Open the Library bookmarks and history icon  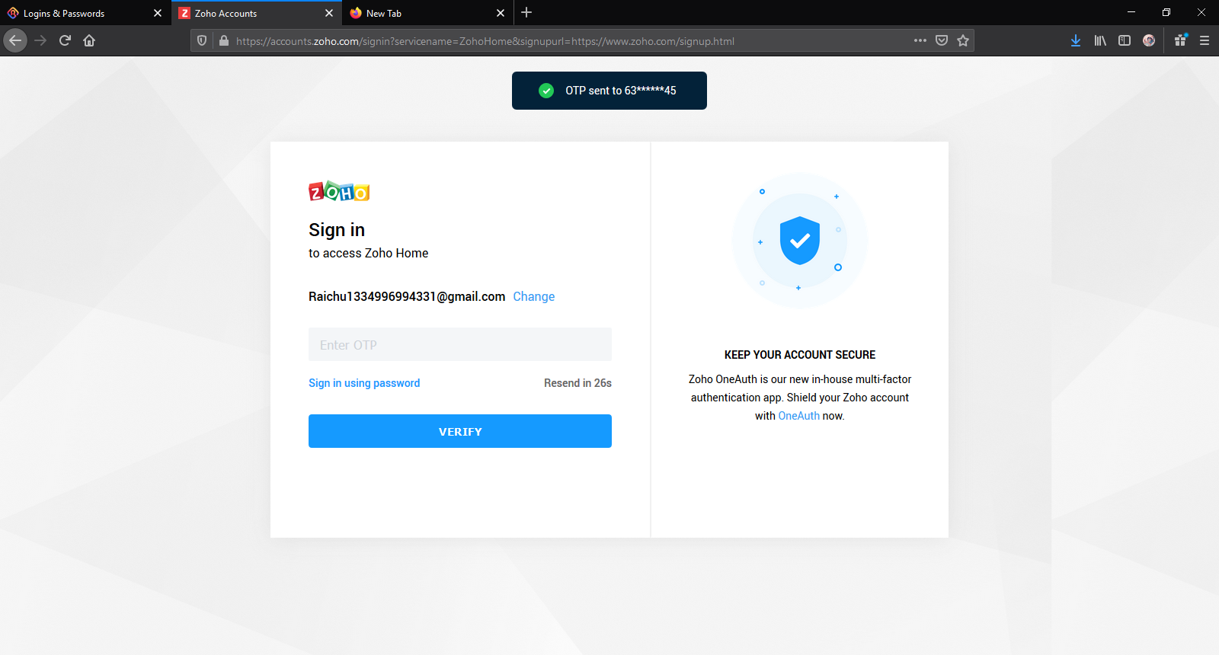[1100, 40]
